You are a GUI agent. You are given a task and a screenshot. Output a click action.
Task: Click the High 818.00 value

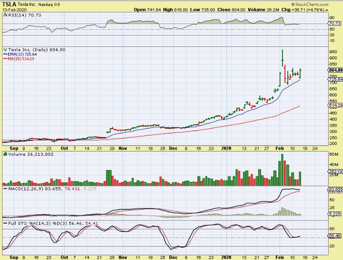(175, 10)
